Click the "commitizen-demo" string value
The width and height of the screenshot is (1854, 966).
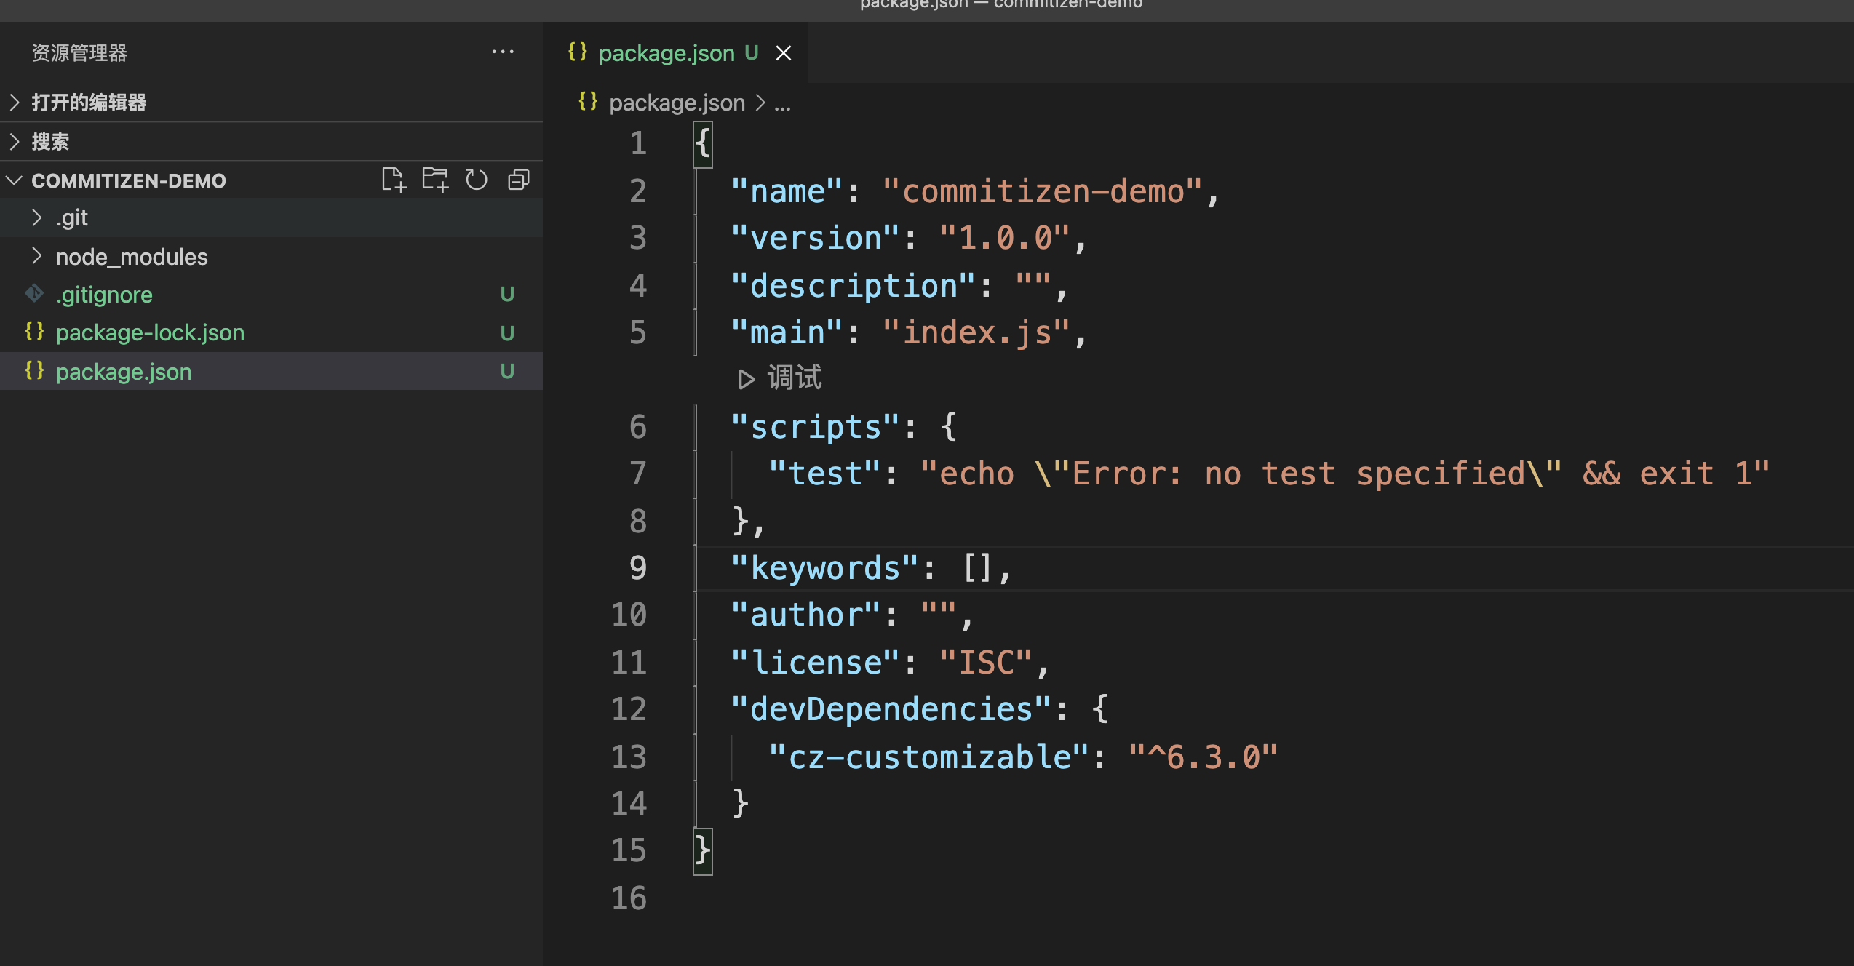click(x=1042, y=191)
